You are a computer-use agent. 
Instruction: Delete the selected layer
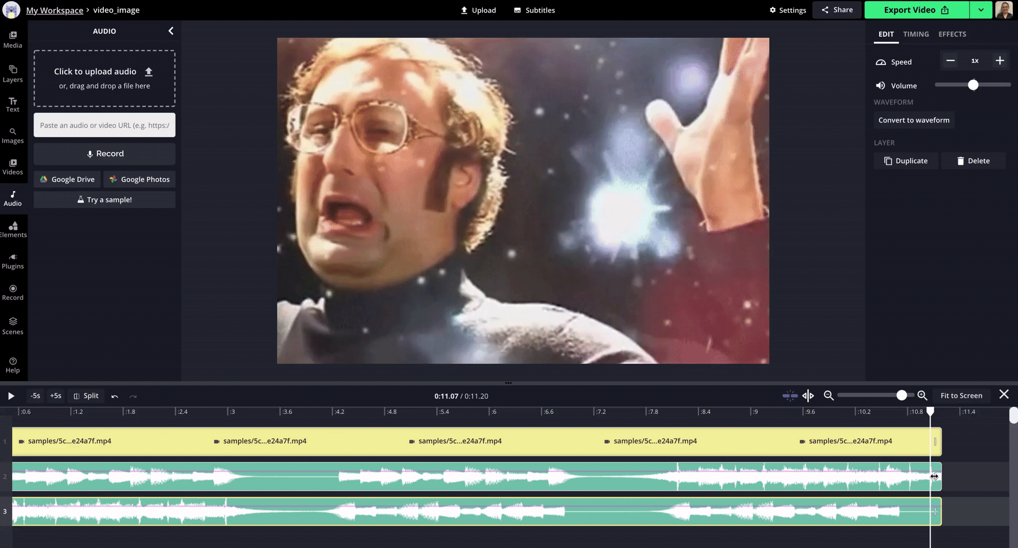click(x=973, y=161)
